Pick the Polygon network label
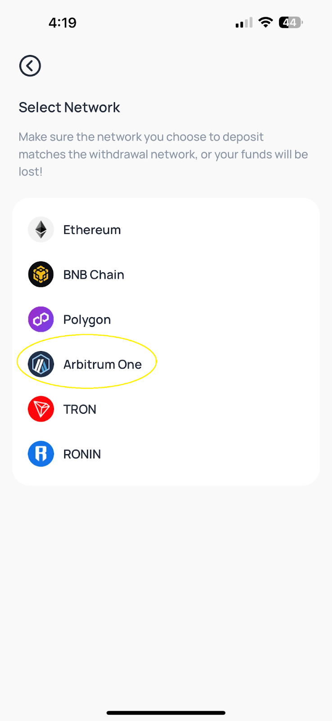The height and width of the screenshot is (721, 332). click(87, 320)
